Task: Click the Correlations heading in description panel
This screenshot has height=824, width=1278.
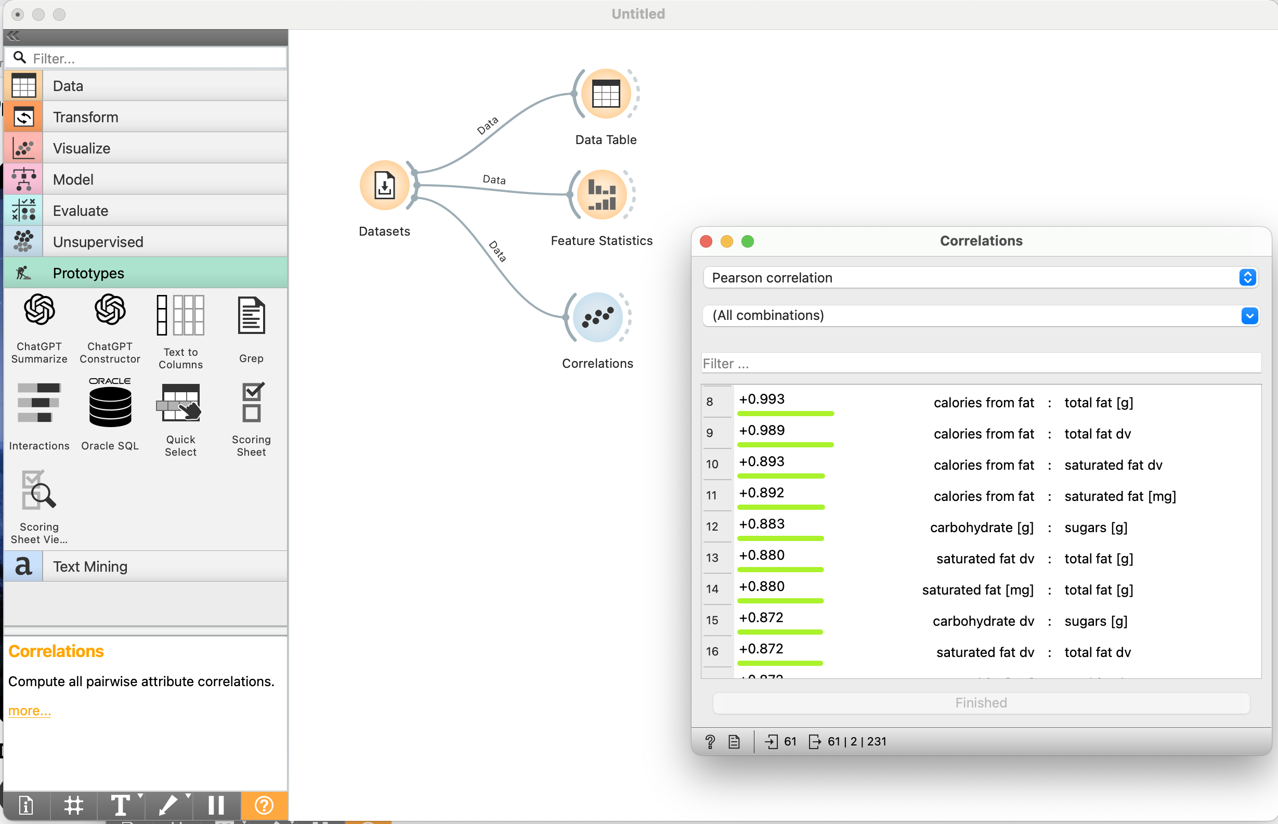Action: click(x=56, y=651)
